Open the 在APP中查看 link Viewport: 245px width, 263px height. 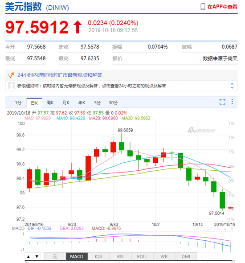click(x=222, y=7)
